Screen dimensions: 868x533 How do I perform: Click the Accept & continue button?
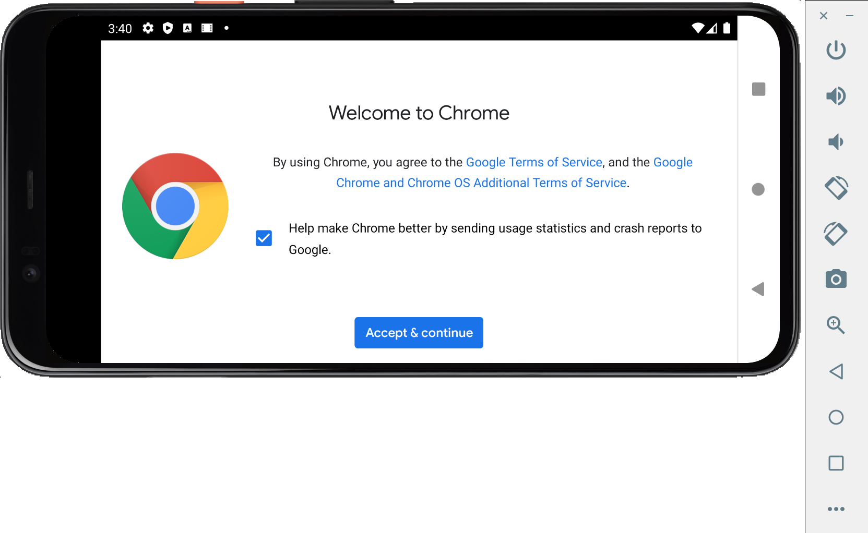(419, 333)
